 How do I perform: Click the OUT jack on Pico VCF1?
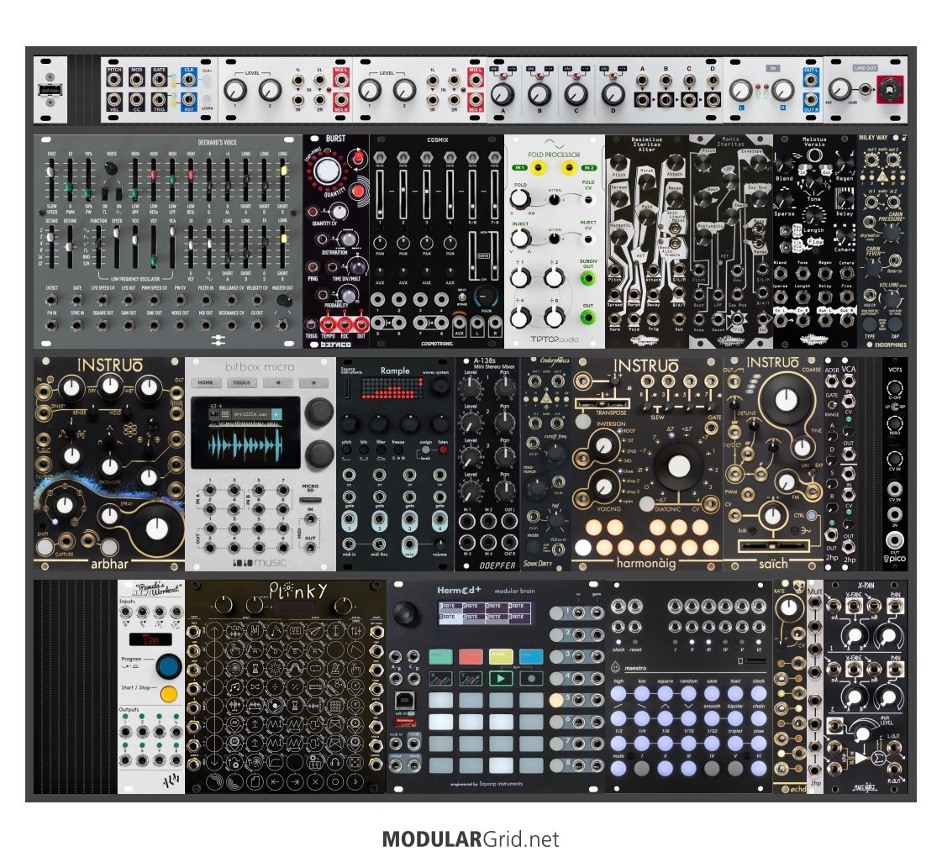(x=895, y=539)
